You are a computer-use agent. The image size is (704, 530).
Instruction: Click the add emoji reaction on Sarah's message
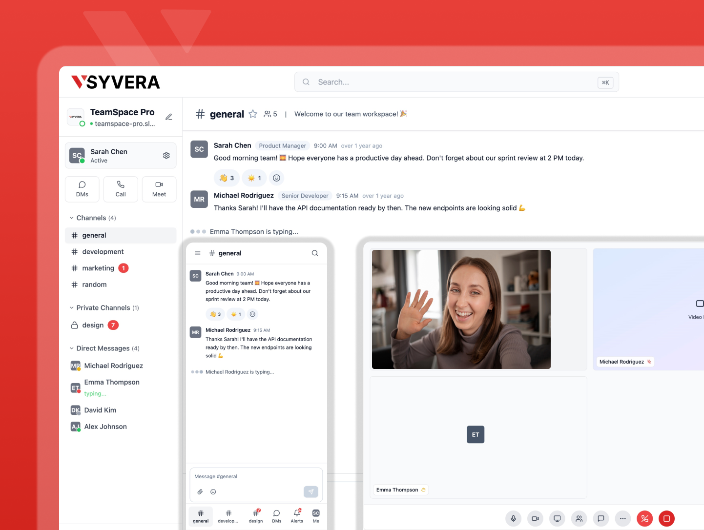pos(276,178)
